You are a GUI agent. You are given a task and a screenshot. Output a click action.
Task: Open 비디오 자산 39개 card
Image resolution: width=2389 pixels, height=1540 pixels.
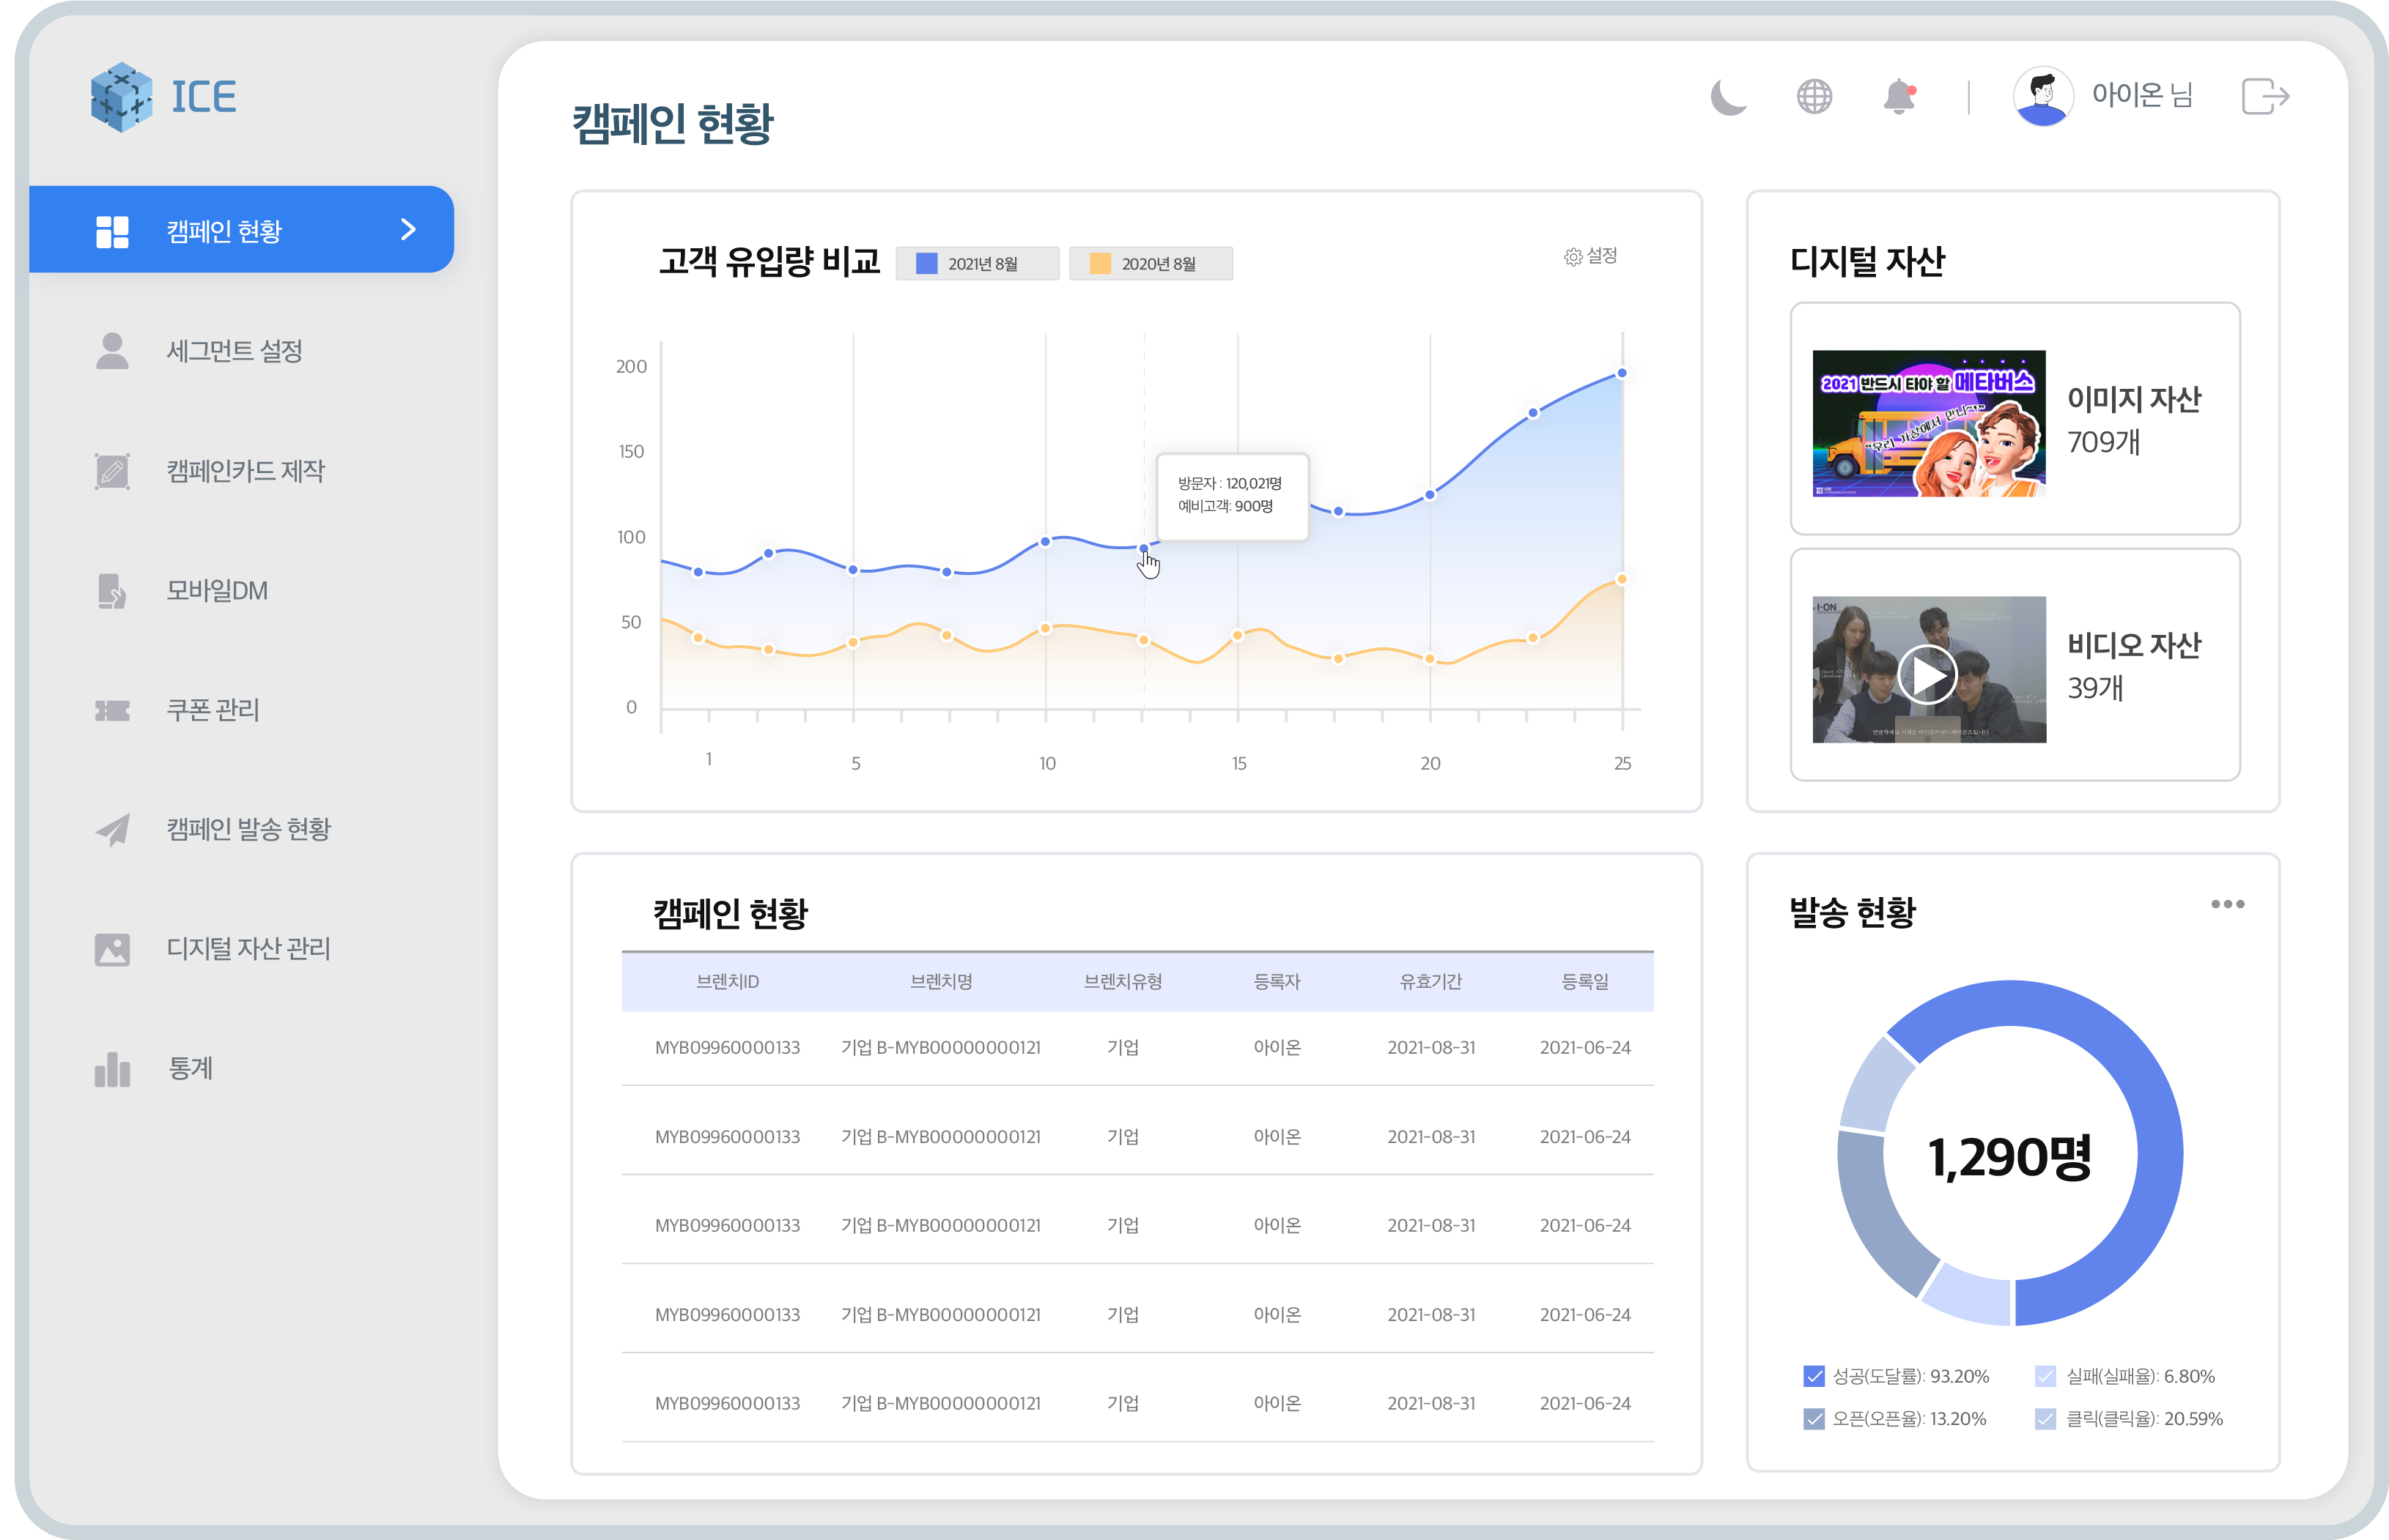2015,665
